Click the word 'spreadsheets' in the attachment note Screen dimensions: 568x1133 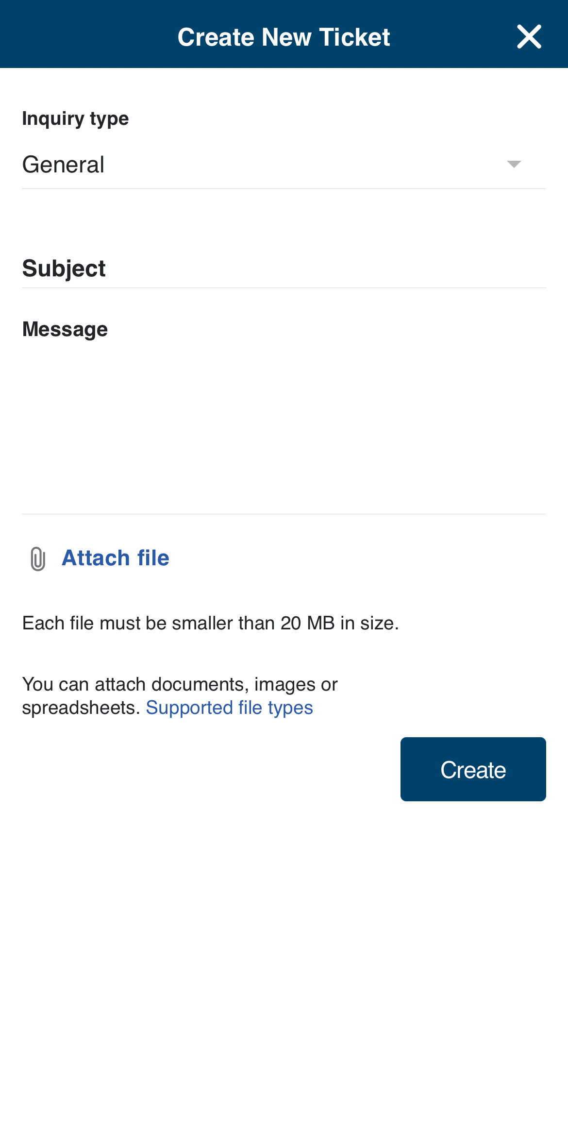click(81, 708)
